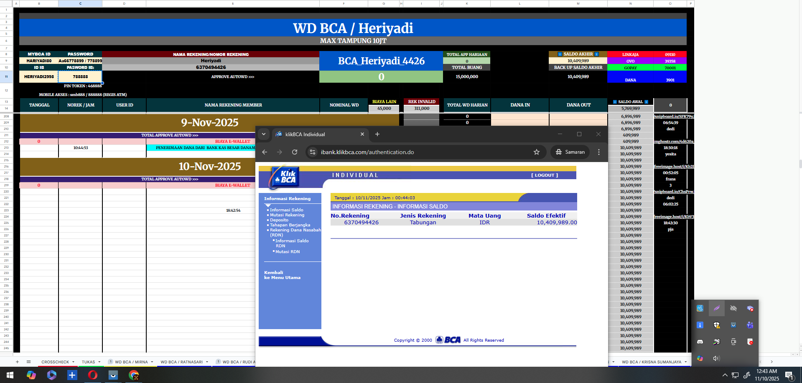Open the blue-grey smile app on the taskbar

tap(113, 375)
